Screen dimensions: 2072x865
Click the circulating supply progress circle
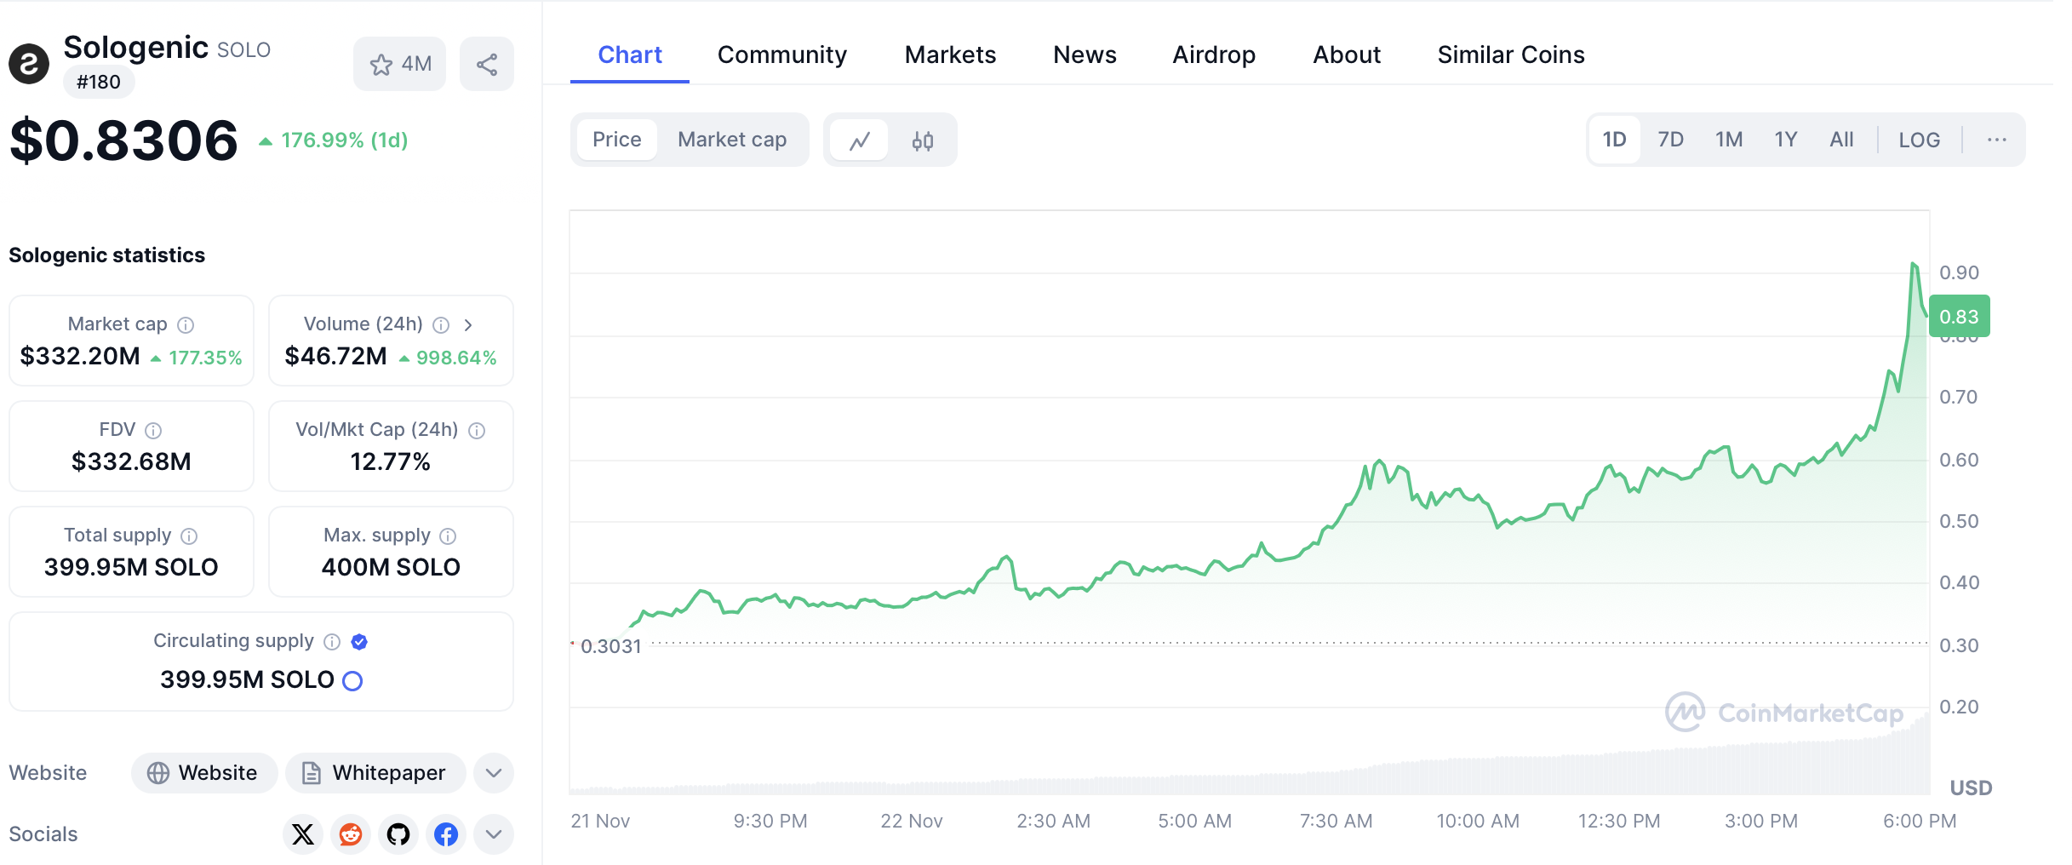coord(352,681)
